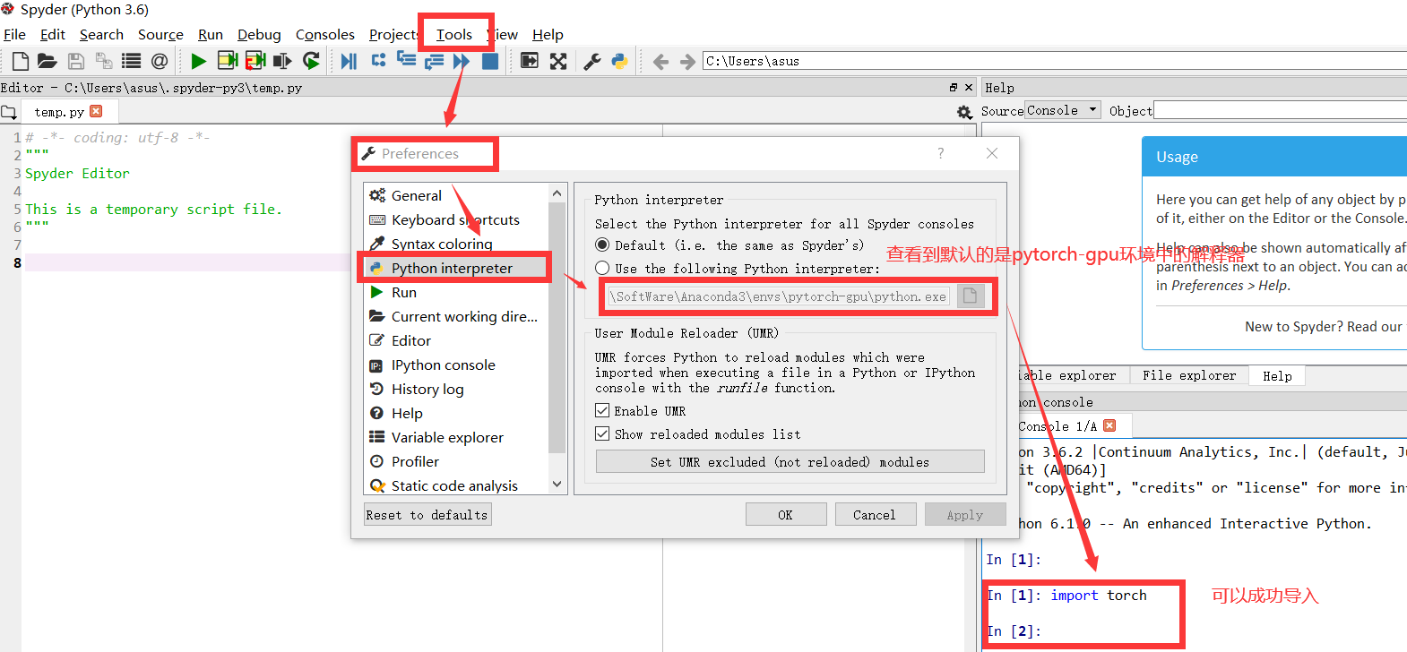Toggle fullscreen mode icon in toolbar

click(x=558, y=61)
